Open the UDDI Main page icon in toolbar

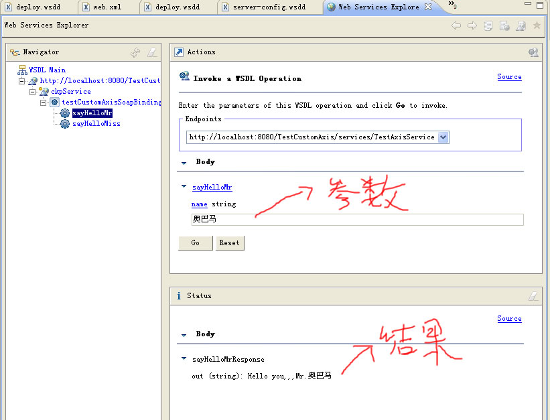tap(488, 25)
